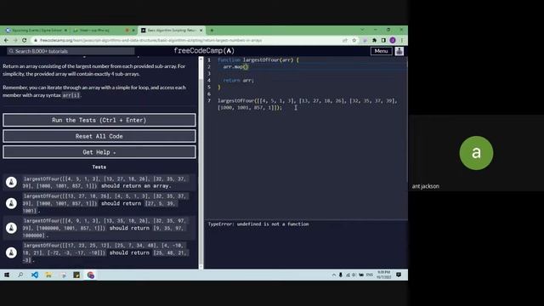544x306 pixels.
Task: Open Chrome's three-dot menu
Action: [402, 40]
